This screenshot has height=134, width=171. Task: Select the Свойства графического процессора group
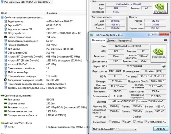pos(24,18)
